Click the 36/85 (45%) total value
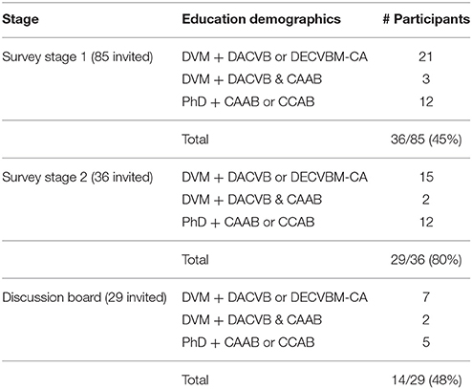The width and height of the screenshot is (472, 389). pyautogui.click(x=426, y=140)
